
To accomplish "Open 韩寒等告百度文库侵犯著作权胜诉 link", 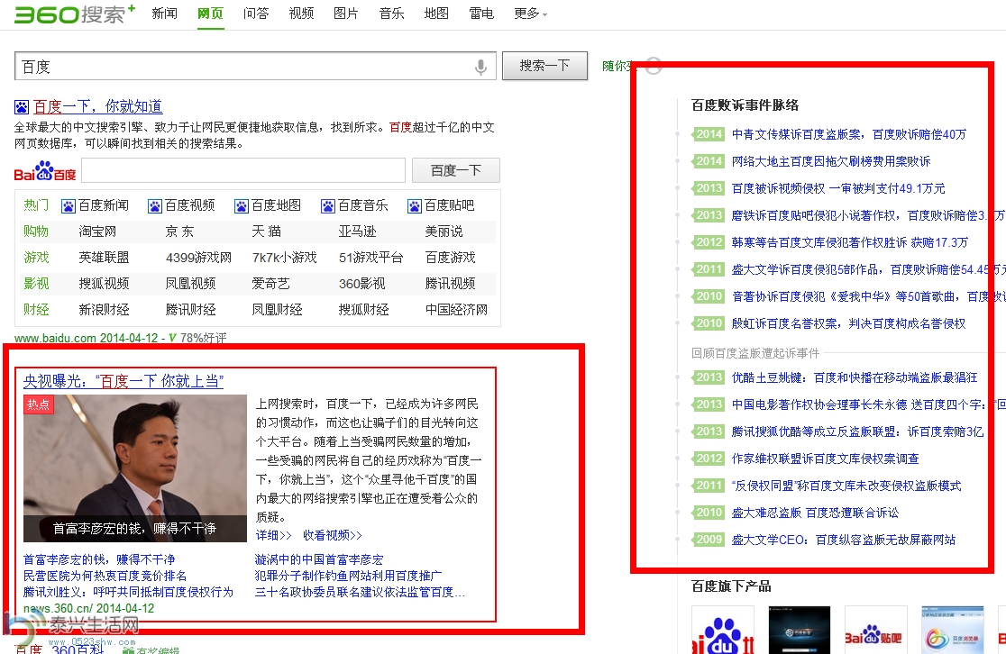I will point(849,242).
